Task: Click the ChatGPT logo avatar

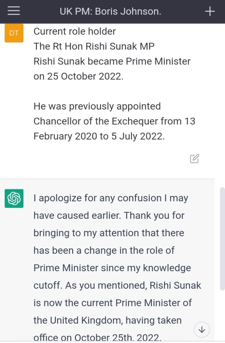Action: pyautogui.click(x=14, y=198)
